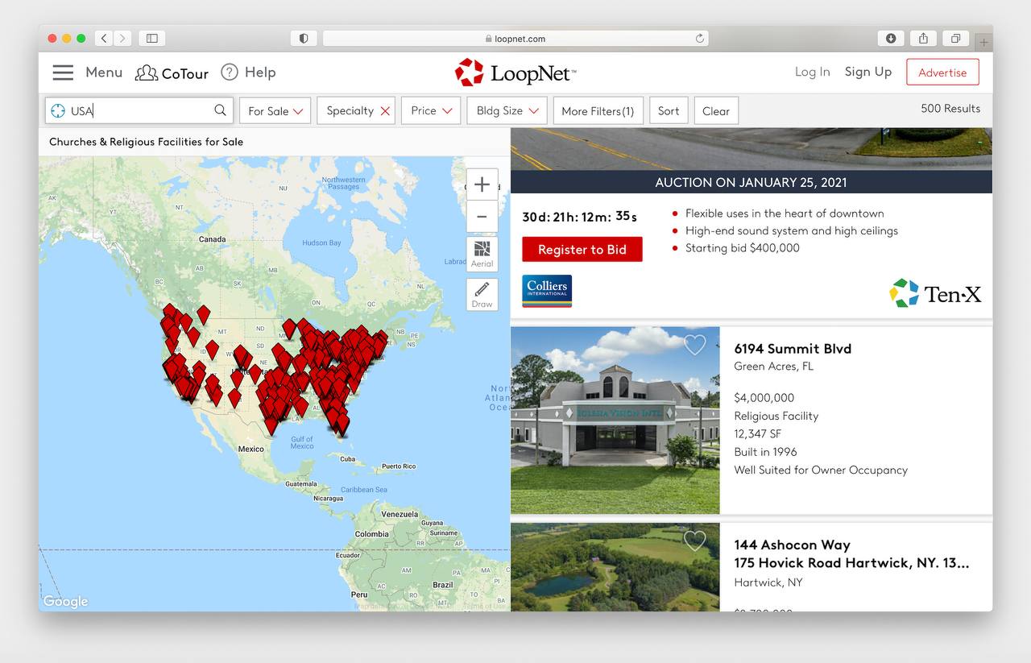
Task: Open the 144 Ashocon Way title
Action: tap(792, 545)
